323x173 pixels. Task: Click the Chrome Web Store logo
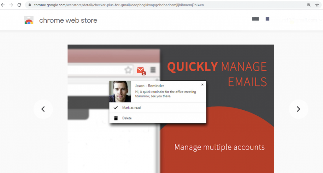[29, 20]
